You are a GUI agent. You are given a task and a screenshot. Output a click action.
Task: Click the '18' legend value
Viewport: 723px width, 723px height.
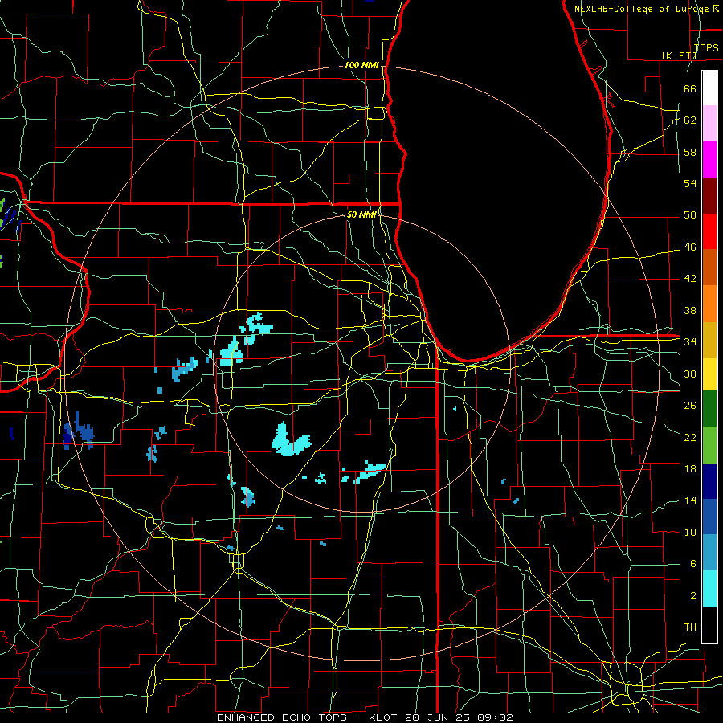690,469
